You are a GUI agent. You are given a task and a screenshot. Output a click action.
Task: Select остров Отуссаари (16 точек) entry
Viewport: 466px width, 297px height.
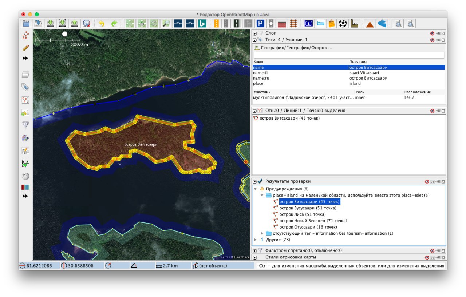pos(308,227)
